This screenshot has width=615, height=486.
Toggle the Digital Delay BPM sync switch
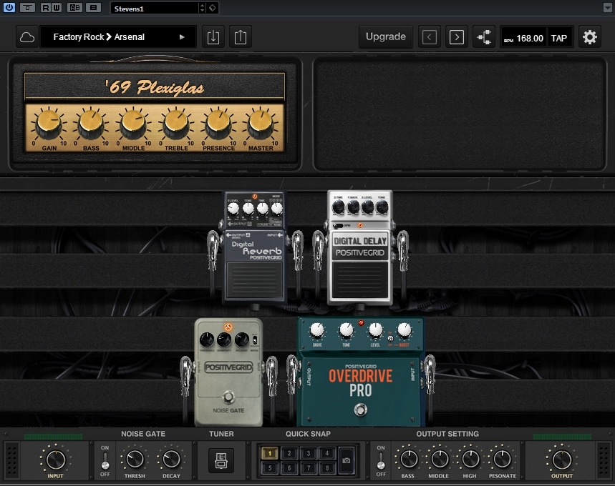coord(338,226)
